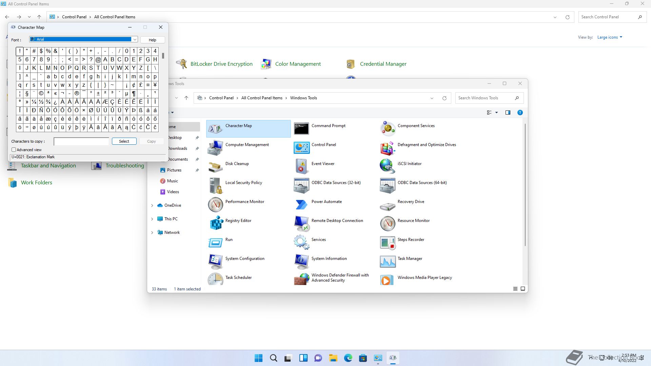Open System Information icon

click(301, 262)
